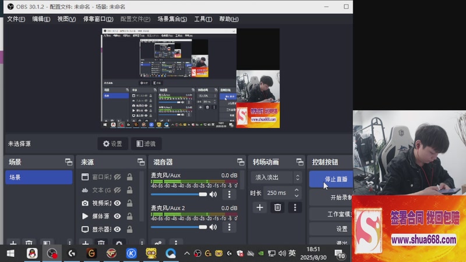Viewport: 466px width, 262px height.
Task: Mute the 麦克风/Aux 2 channel
Action: (x=213, y=227)
